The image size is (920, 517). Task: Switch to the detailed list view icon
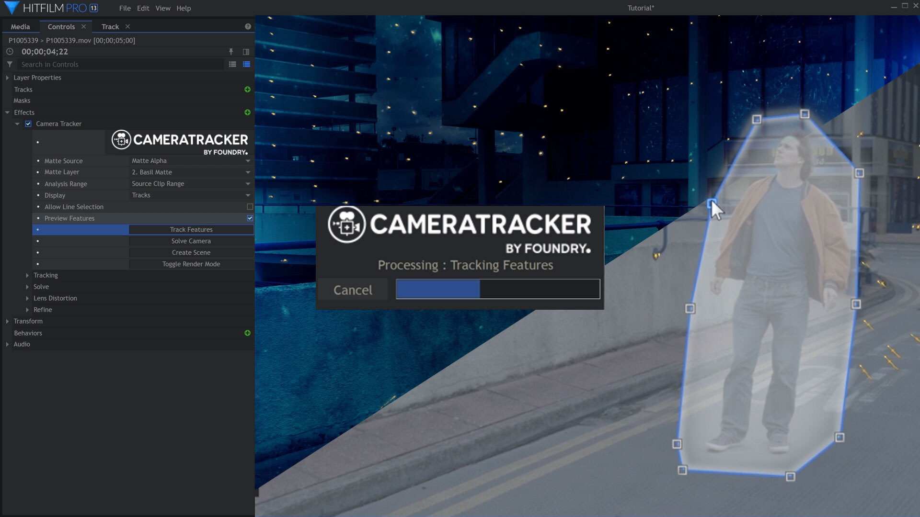246,64
